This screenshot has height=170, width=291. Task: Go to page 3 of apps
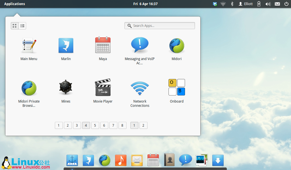click(77, 126)
